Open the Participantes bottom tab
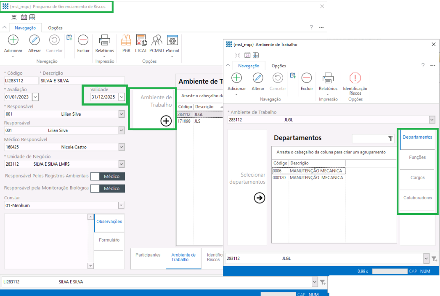This screenshot has width=440, height=296. pyautogui.click(x=148, y=255)
